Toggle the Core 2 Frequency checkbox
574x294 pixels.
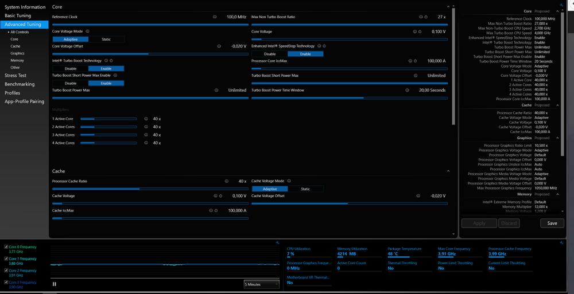point(6,270)
